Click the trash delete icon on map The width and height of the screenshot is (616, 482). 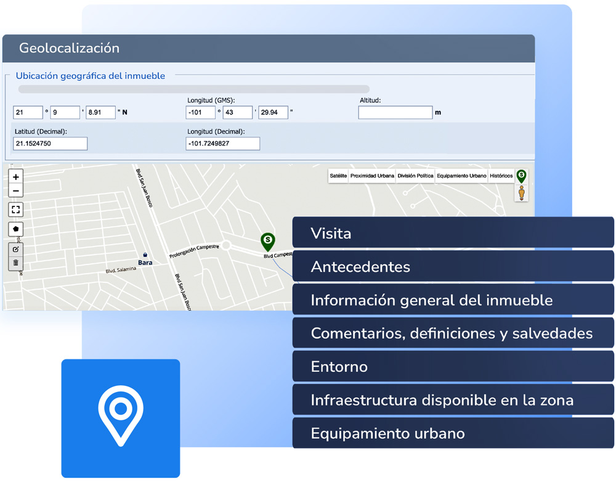tap(16, 263)
